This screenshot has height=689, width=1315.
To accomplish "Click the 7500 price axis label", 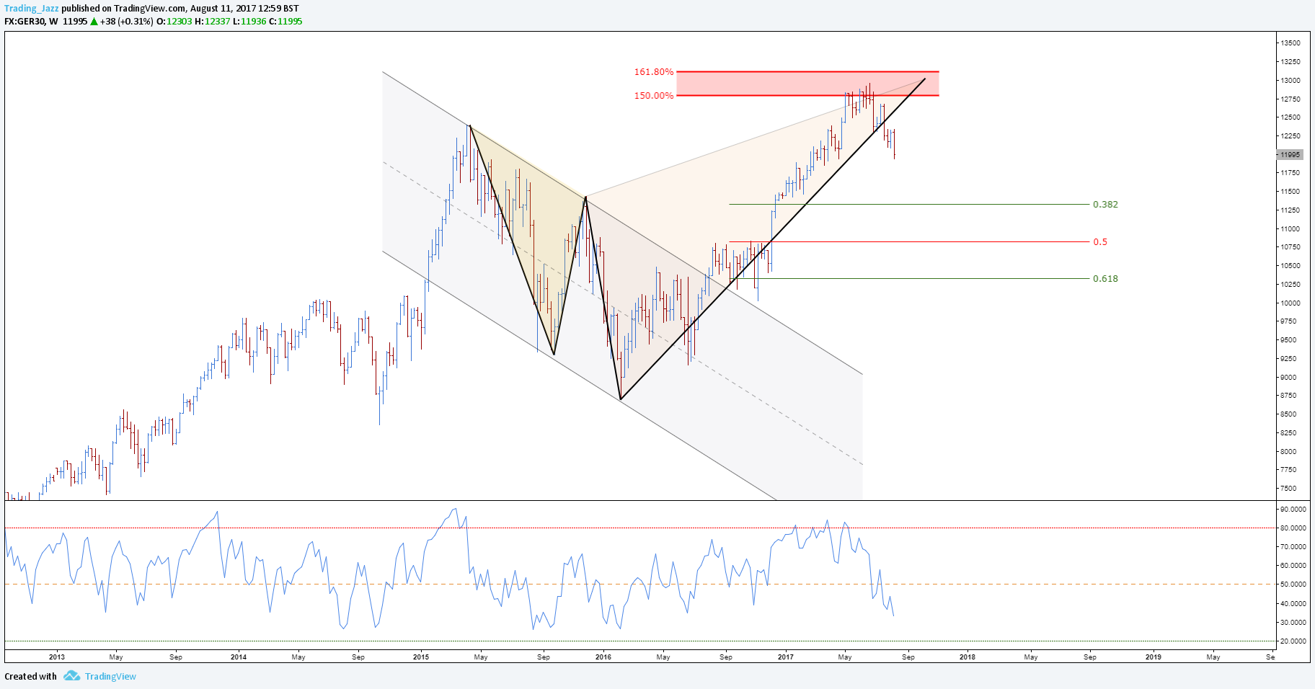I will [1288, 489].
